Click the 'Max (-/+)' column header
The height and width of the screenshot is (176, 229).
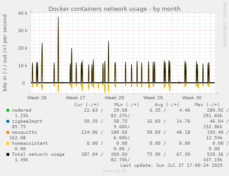[207, 105]
